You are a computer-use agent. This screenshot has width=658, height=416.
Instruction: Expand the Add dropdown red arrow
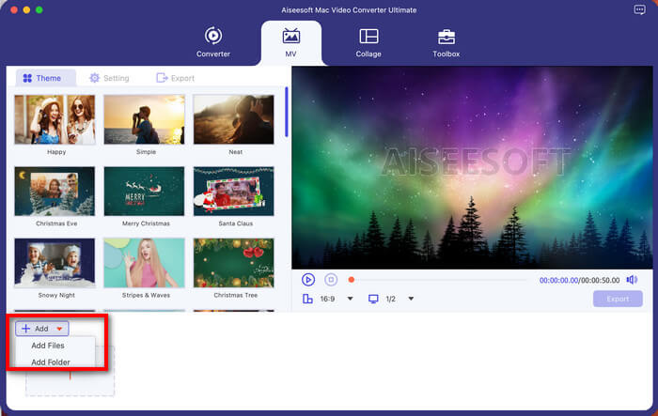[59, 329]
